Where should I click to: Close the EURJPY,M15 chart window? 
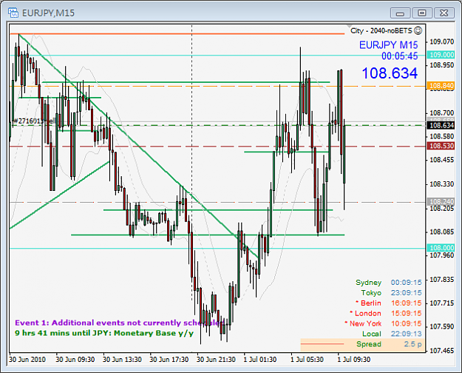[444, 13]
